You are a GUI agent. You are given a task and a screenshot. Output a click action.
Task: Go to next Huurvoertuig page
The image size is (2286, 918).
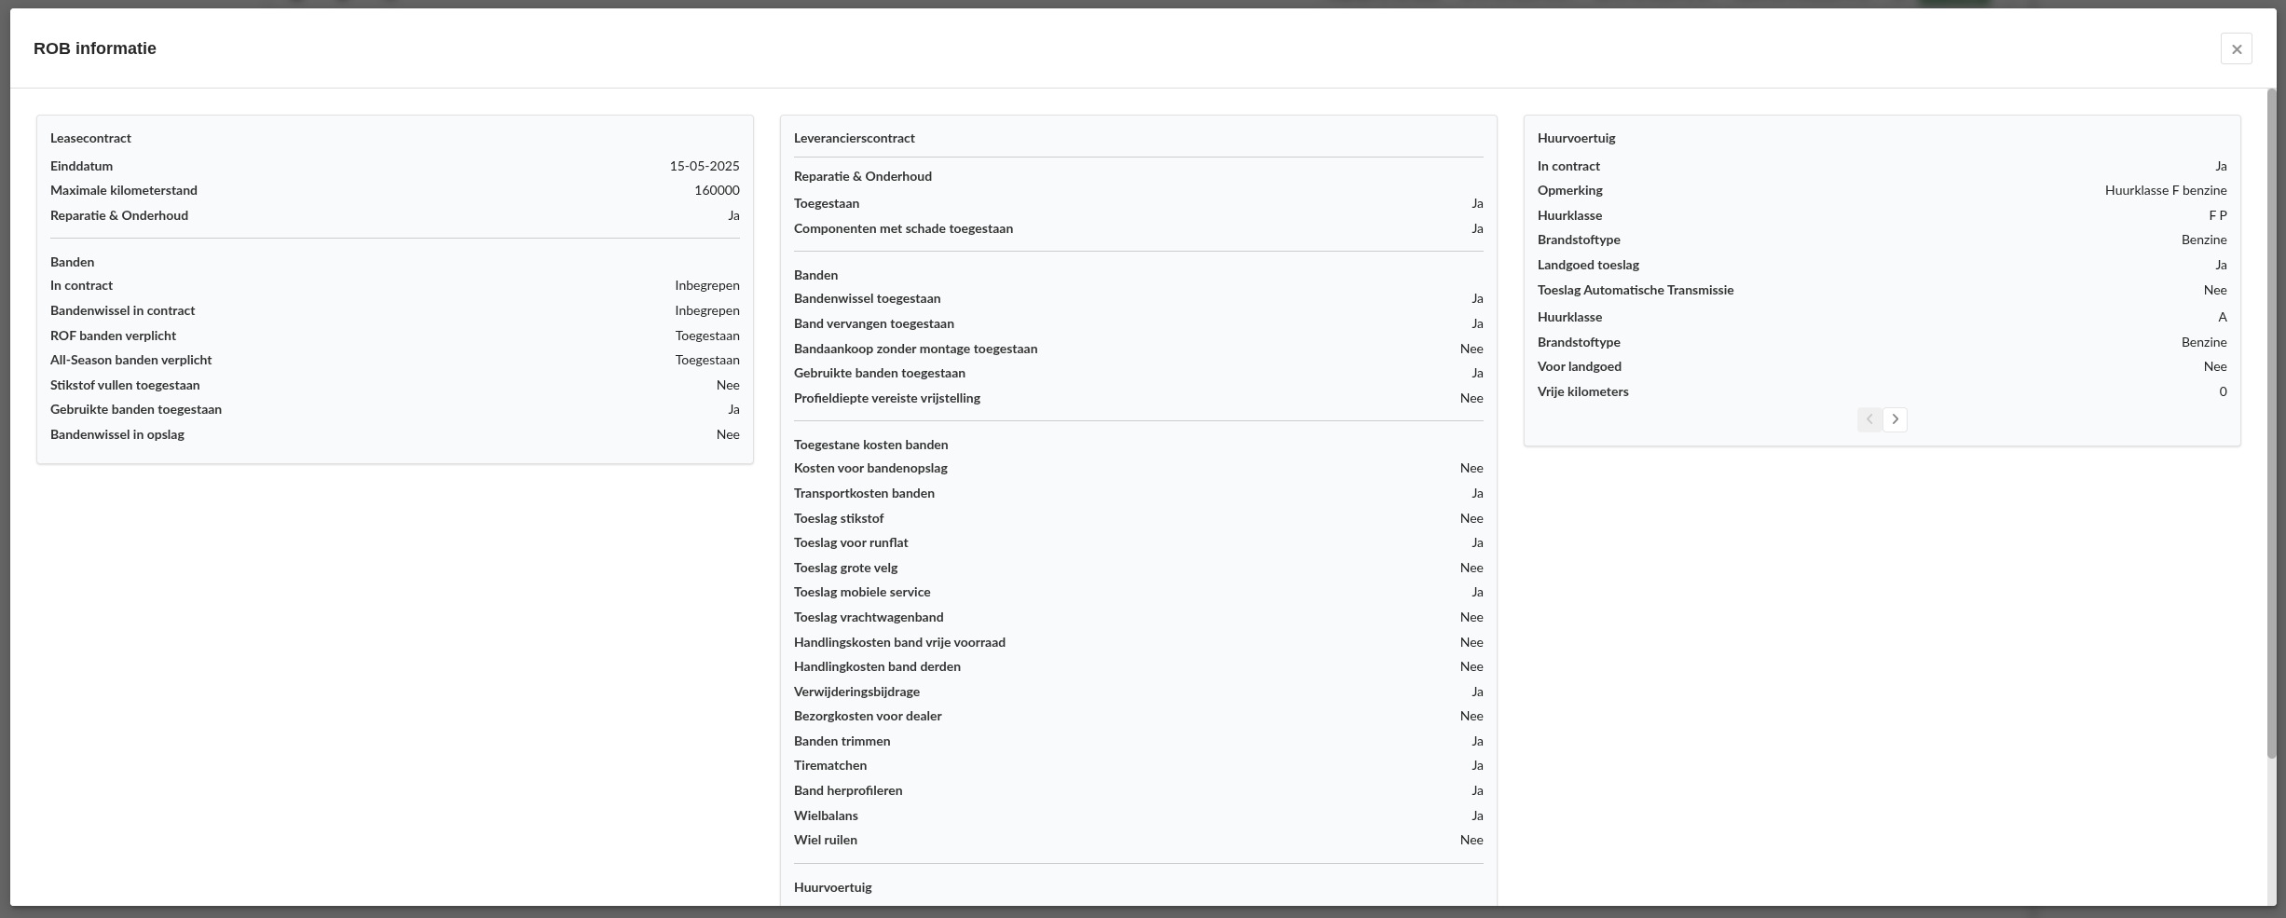(x=1895, y=419)
